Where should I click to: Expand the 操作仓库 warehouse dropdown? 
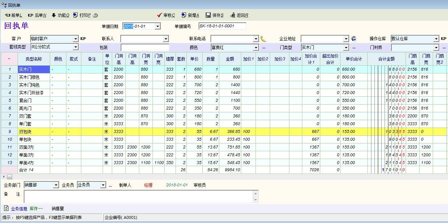point(436,39)
